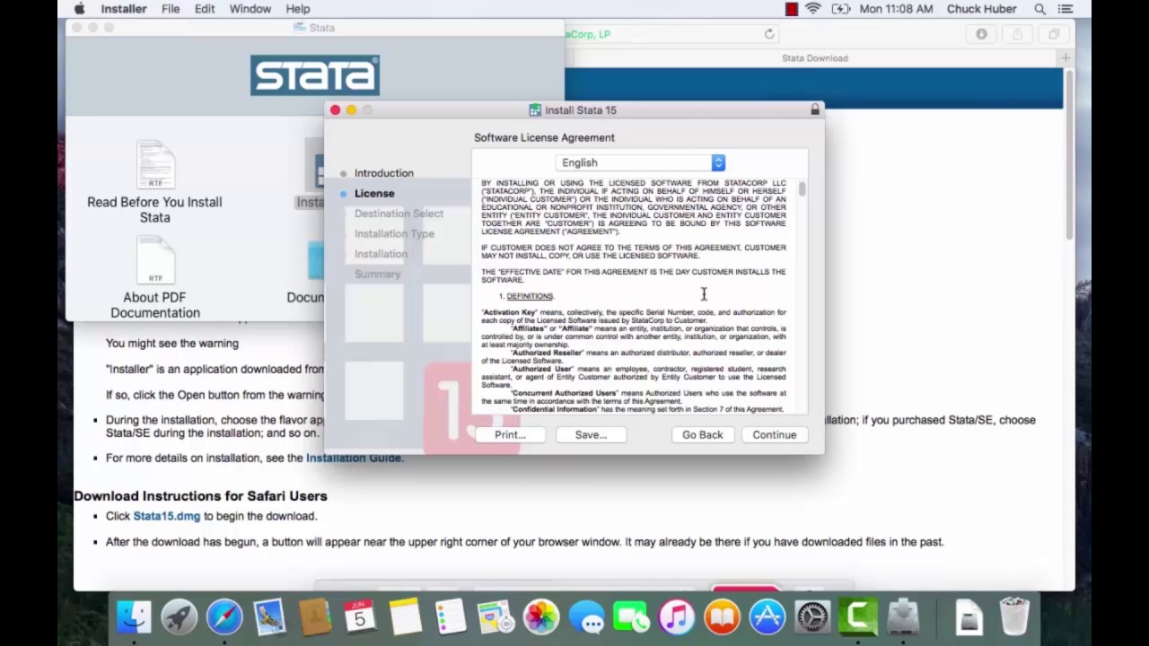Open About PDF Documentation RTF file
The height and width of the screenshot is (646, 1149).
click(154, 278)
